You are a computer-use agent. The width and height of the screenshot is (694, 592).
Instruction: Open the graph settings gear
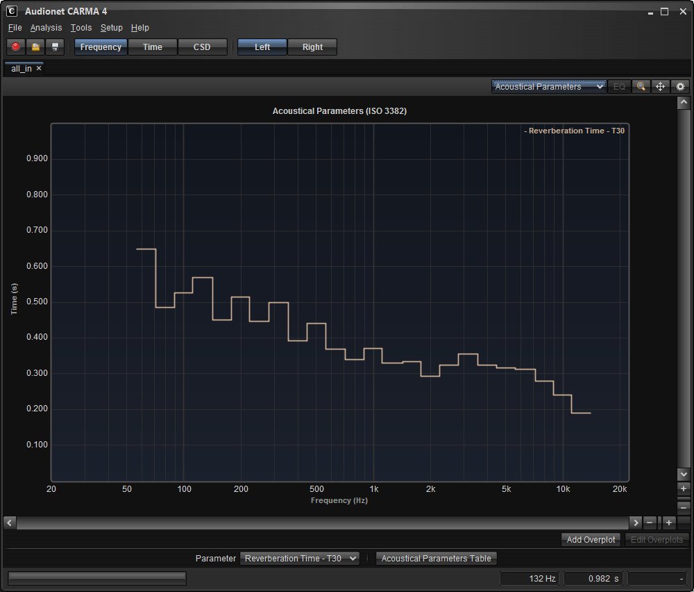pos(680,87)
